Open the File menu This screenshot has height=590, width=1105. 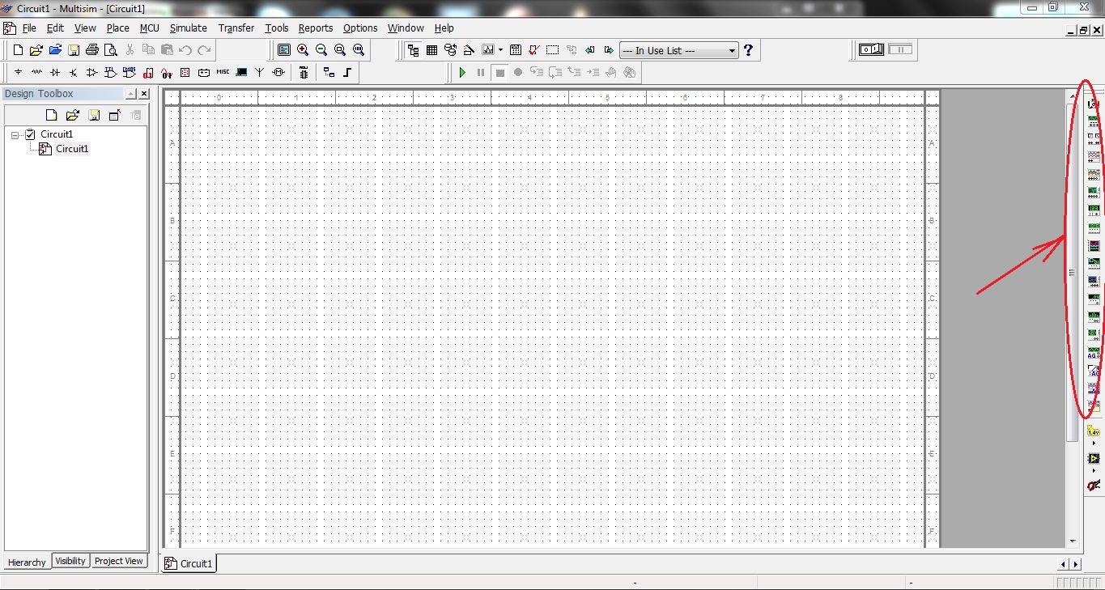coord(29,28)
